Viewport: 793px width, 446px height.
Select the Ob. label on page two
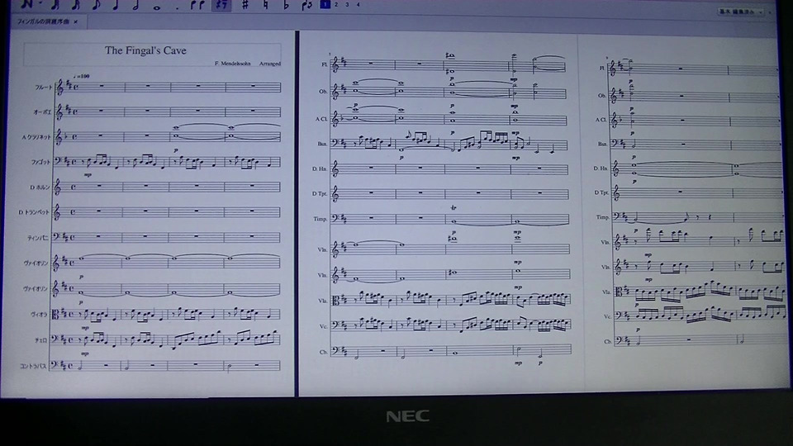[x=323, y=92]
